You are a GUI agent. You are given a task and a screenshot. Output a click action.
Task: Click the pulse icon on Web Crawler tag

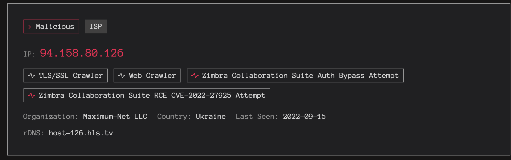(122, 75)
